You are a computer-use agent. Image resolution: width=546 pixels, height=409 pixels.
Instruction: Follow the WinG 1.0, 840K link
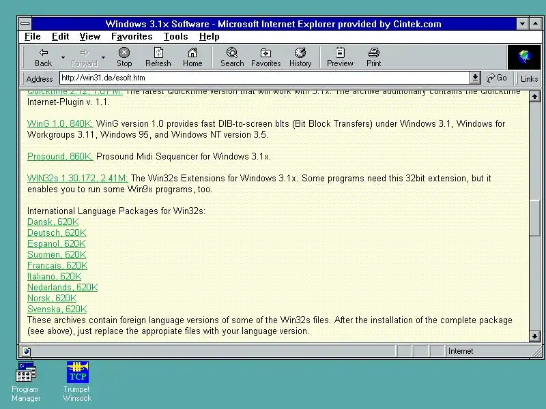click(x=60, y=124)
